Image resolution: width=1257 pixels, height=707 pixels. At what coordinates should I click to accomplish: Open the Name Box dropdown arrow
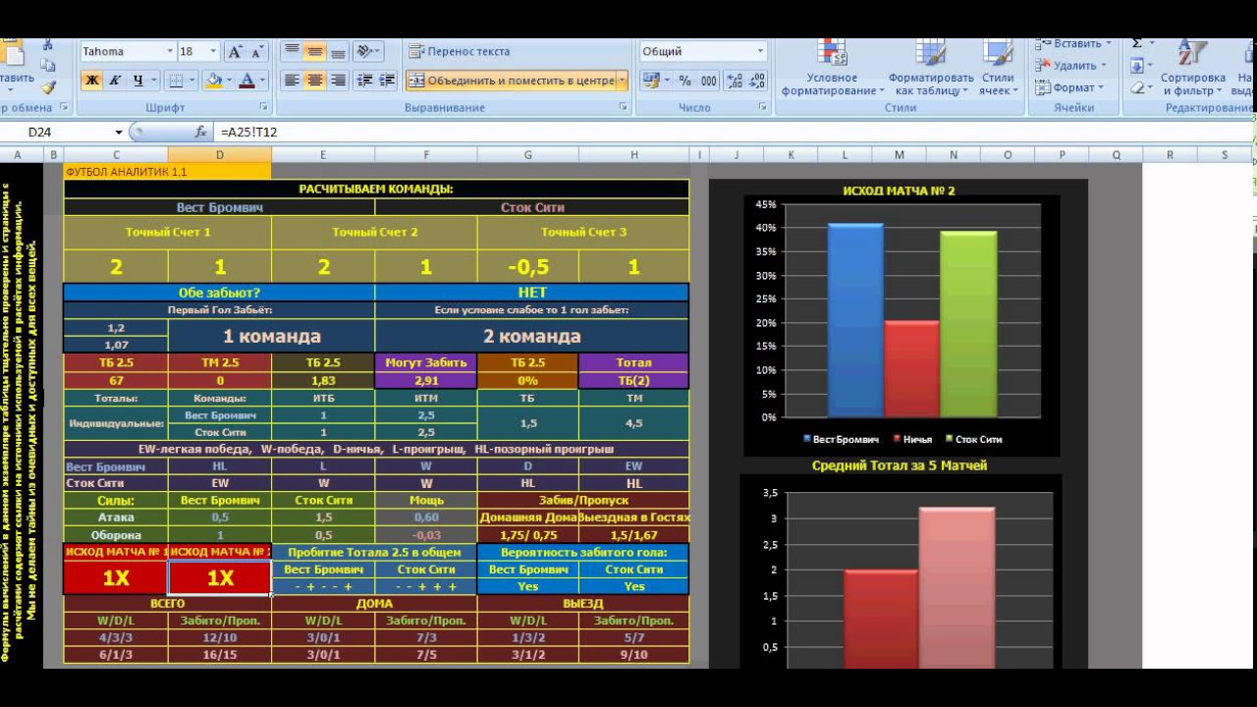tap(119, 132)
